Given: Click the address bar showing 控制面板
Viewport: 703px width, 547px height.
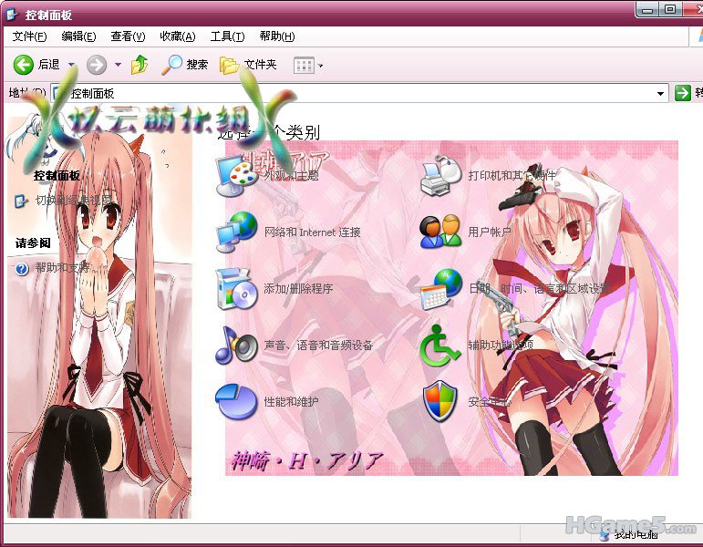Looking at the screenshot, I should (x=358, y=93).
